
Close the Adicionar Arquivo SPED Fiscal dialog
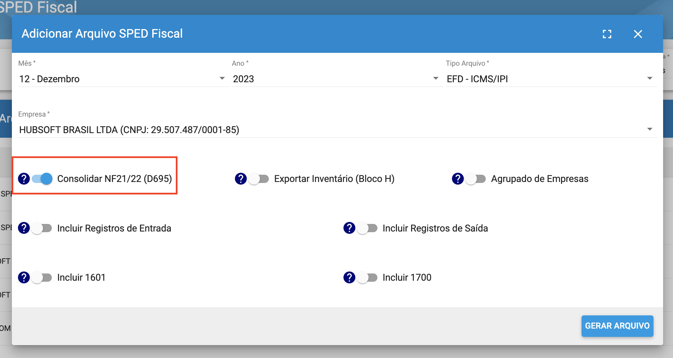[x=638, y=34]
